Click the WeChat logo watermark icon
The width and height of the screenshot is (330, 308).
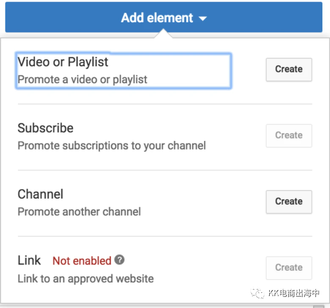point(257,293)
